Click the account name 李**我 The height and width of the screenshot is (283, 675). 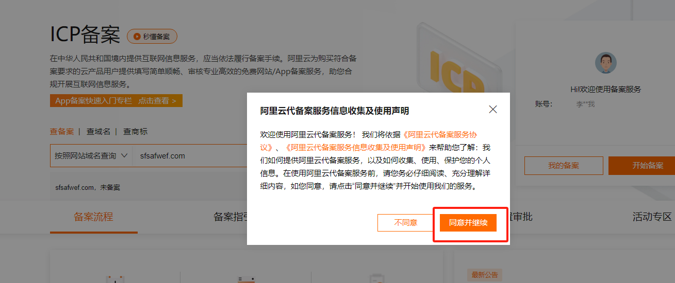click(585, 104)
